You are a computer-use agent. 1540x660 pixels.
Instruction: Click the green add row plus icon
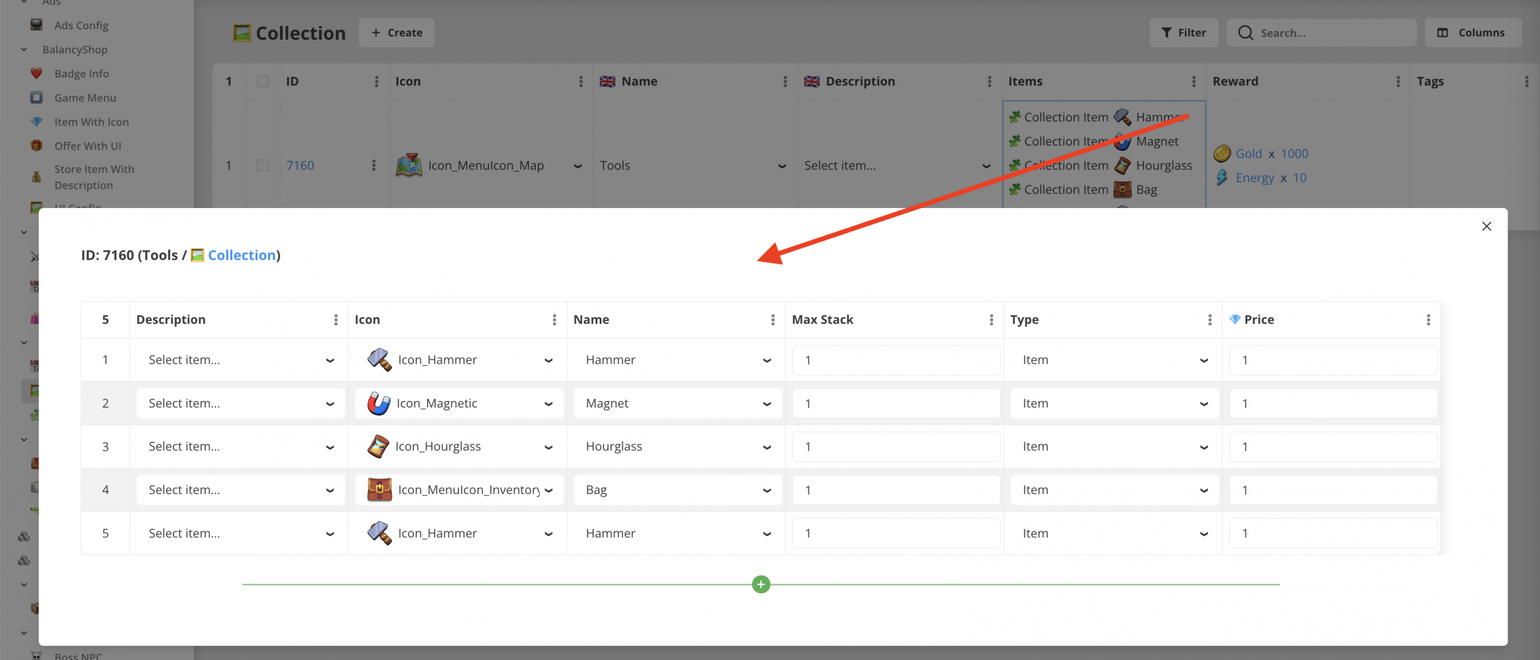[760, 584]
